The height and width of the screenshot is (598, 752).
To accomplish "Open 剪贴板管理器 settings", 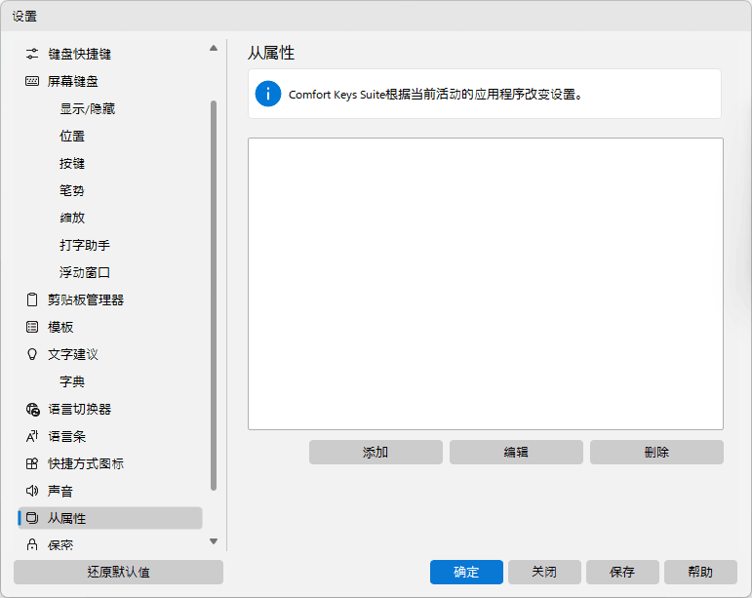I will (x=110, y=299).
